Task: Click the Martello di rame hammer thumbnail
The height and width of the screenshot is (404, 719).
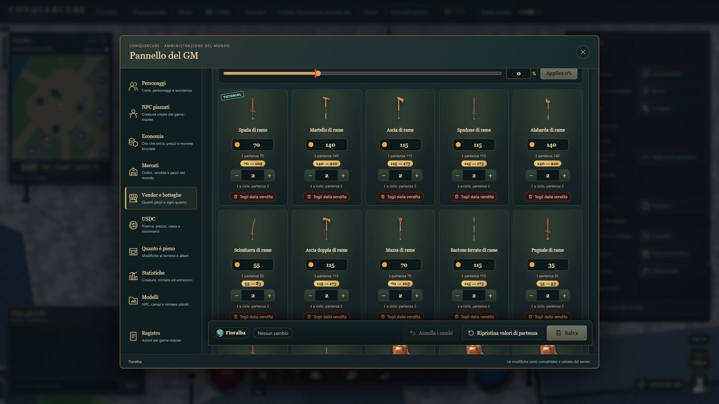Action: pyautogui.click(x=326, y=108)
